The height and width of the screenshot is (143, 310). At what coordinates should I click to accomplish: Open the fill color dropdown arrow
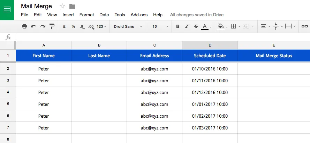(227, 27)
